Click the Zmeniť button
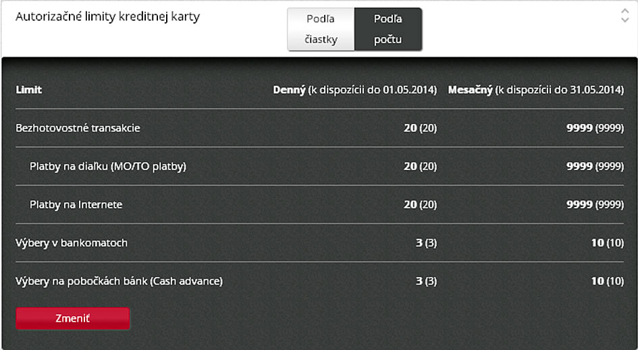This screenshot has width=638, height=350. click(73, 318)
